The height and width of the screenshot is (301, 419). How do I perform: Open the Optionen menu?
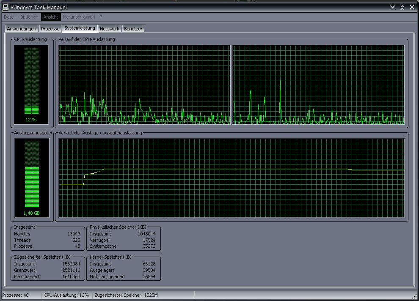[29, 17]
